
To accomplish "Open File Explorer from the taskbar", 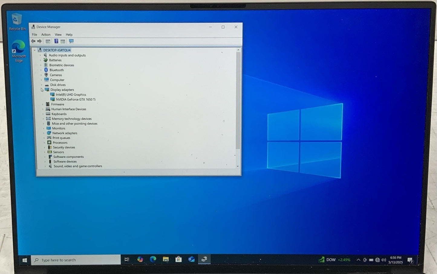I will click(166, 259).
